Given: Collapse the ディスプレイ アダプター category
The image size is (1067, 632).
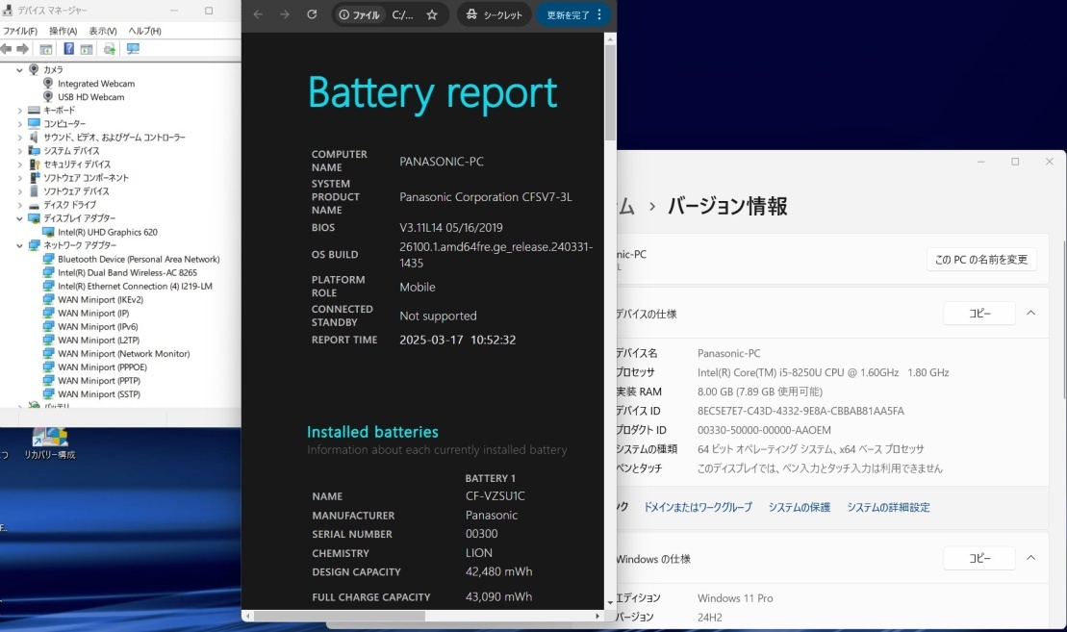Looking at the screenshot, I should pos(20,218).
